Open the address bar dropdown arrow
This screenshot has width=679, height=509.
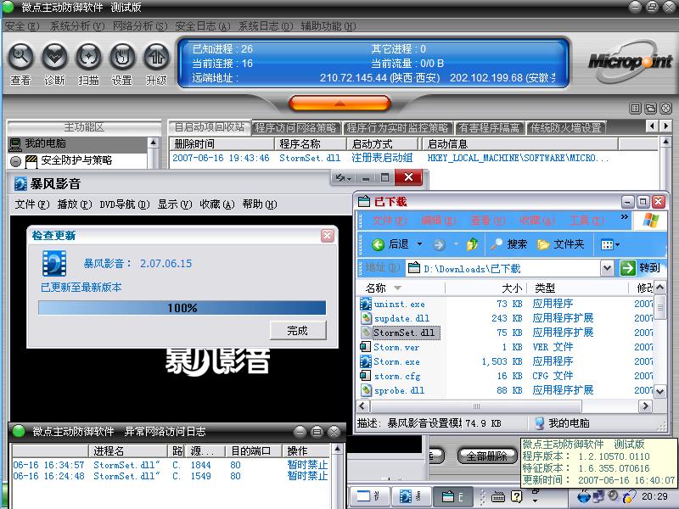[607, 268]
